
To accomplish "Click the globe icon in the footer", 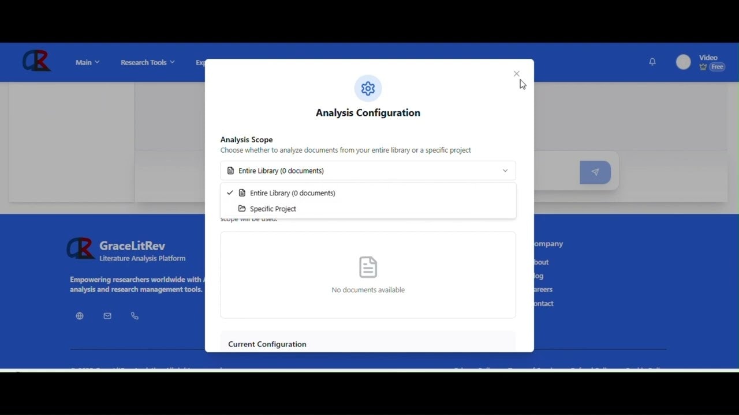I will click(x=80, y=315).
